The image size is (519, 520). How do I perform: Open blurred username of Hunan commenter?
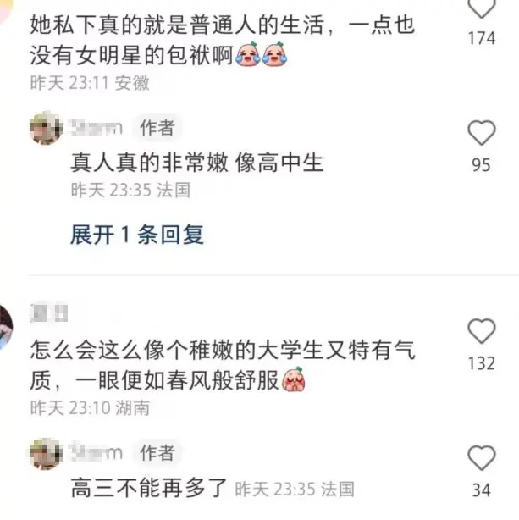coord(49,313)
